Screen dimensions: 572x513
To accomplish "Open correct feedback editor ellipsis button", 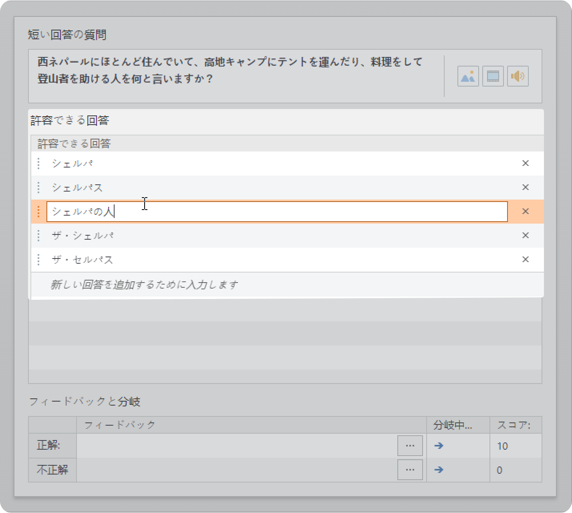I will 410,446.
